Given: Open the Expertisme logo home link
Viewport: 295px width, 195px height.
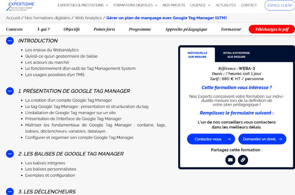Looking at the screenshot, I should click(20, 6).
